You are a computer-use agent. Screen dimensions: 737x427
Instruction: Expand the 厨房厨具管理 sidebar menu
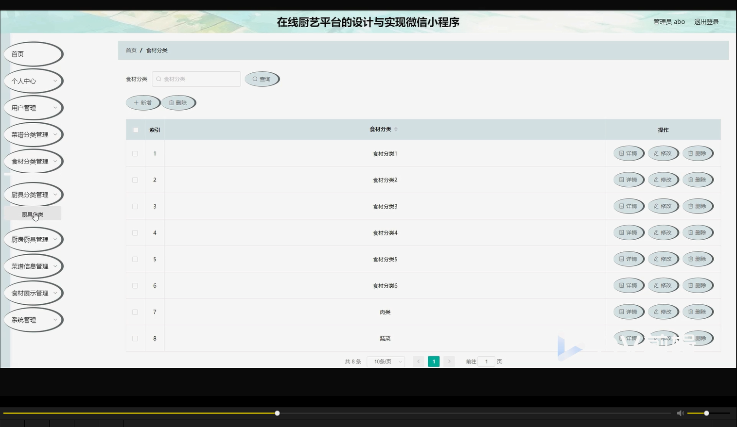[34, 239]
